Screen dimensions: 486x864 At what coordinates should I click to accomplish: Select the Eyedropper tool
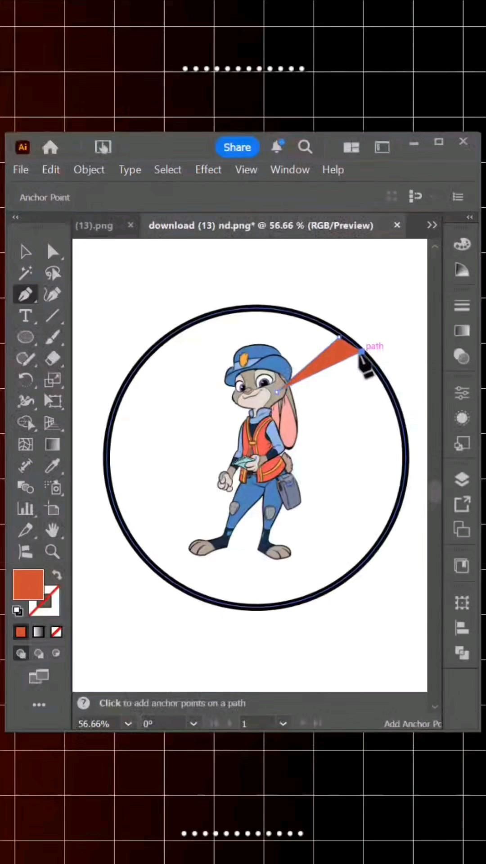pyautogui.click(x=52, y=466)
